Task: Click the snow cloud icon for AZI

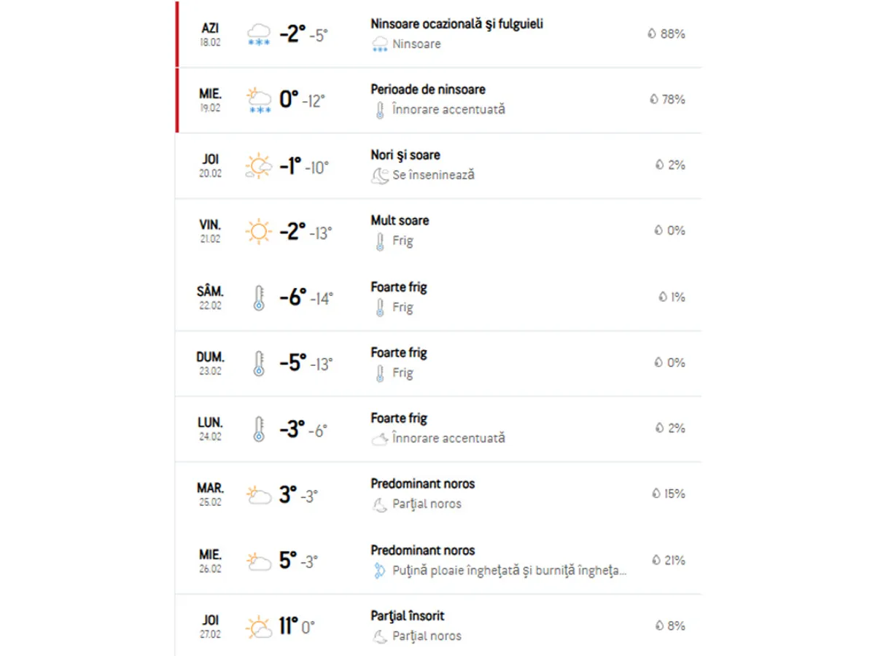Action: (x=258, y=34)
